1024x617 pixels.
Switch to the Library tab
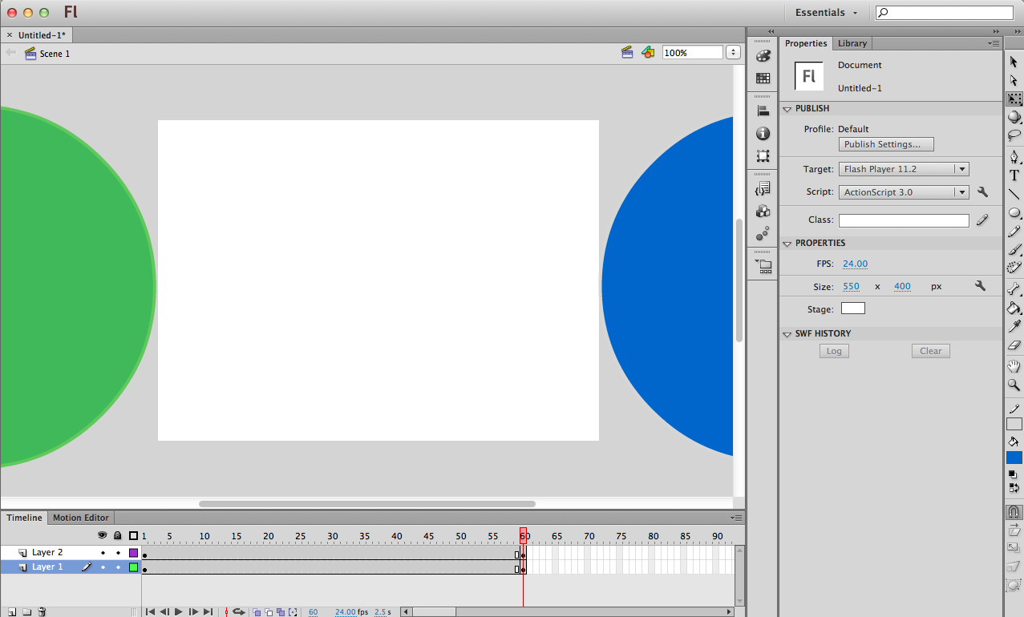coord(852,43)
